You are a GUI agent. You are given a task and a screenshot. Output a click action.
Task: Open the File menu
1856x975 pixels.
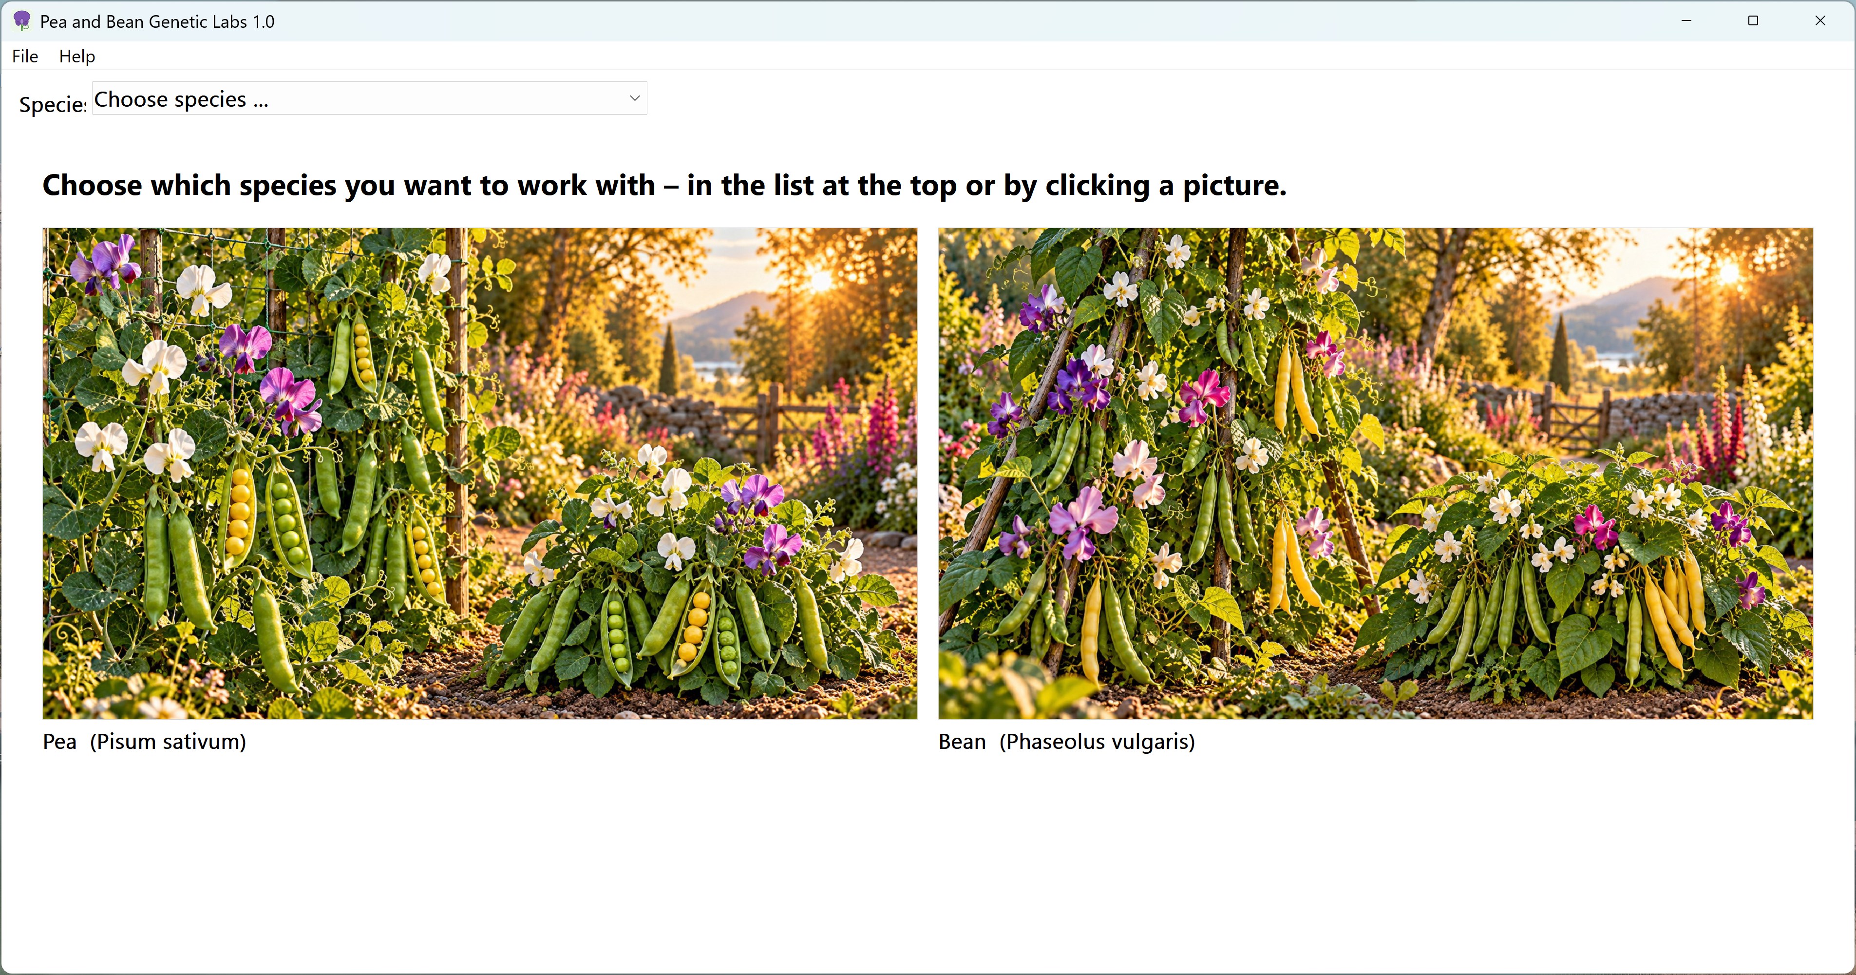coord(25,56)
